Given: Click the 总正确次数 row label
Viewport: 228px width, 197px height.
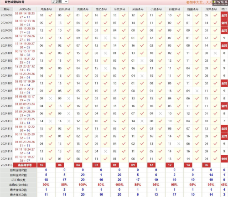Looking at the screenshot, I should tap(19, 180).
